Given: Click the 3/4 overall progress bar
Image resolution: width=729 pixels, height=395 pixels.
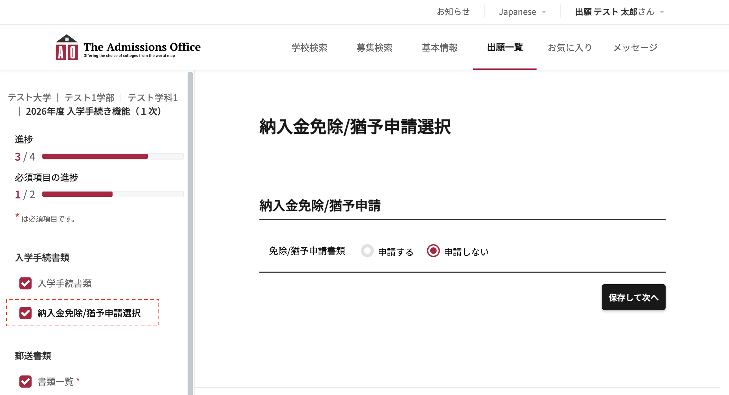Looking at the screenshot, I should coord(113,157).
